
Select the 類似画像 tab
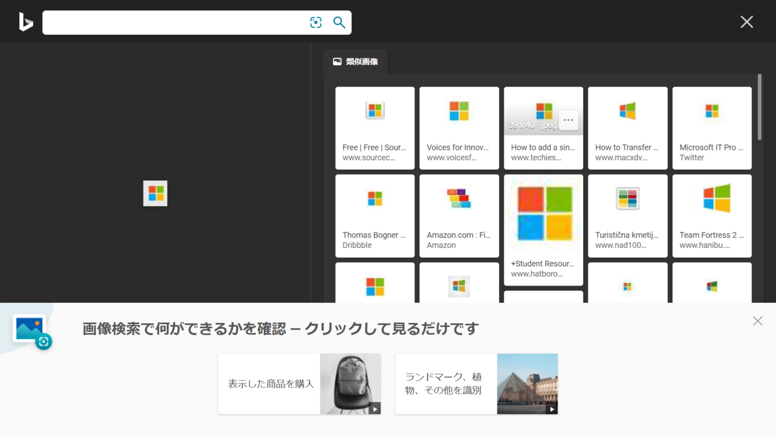pyautogui.click(x=355, y=62)
